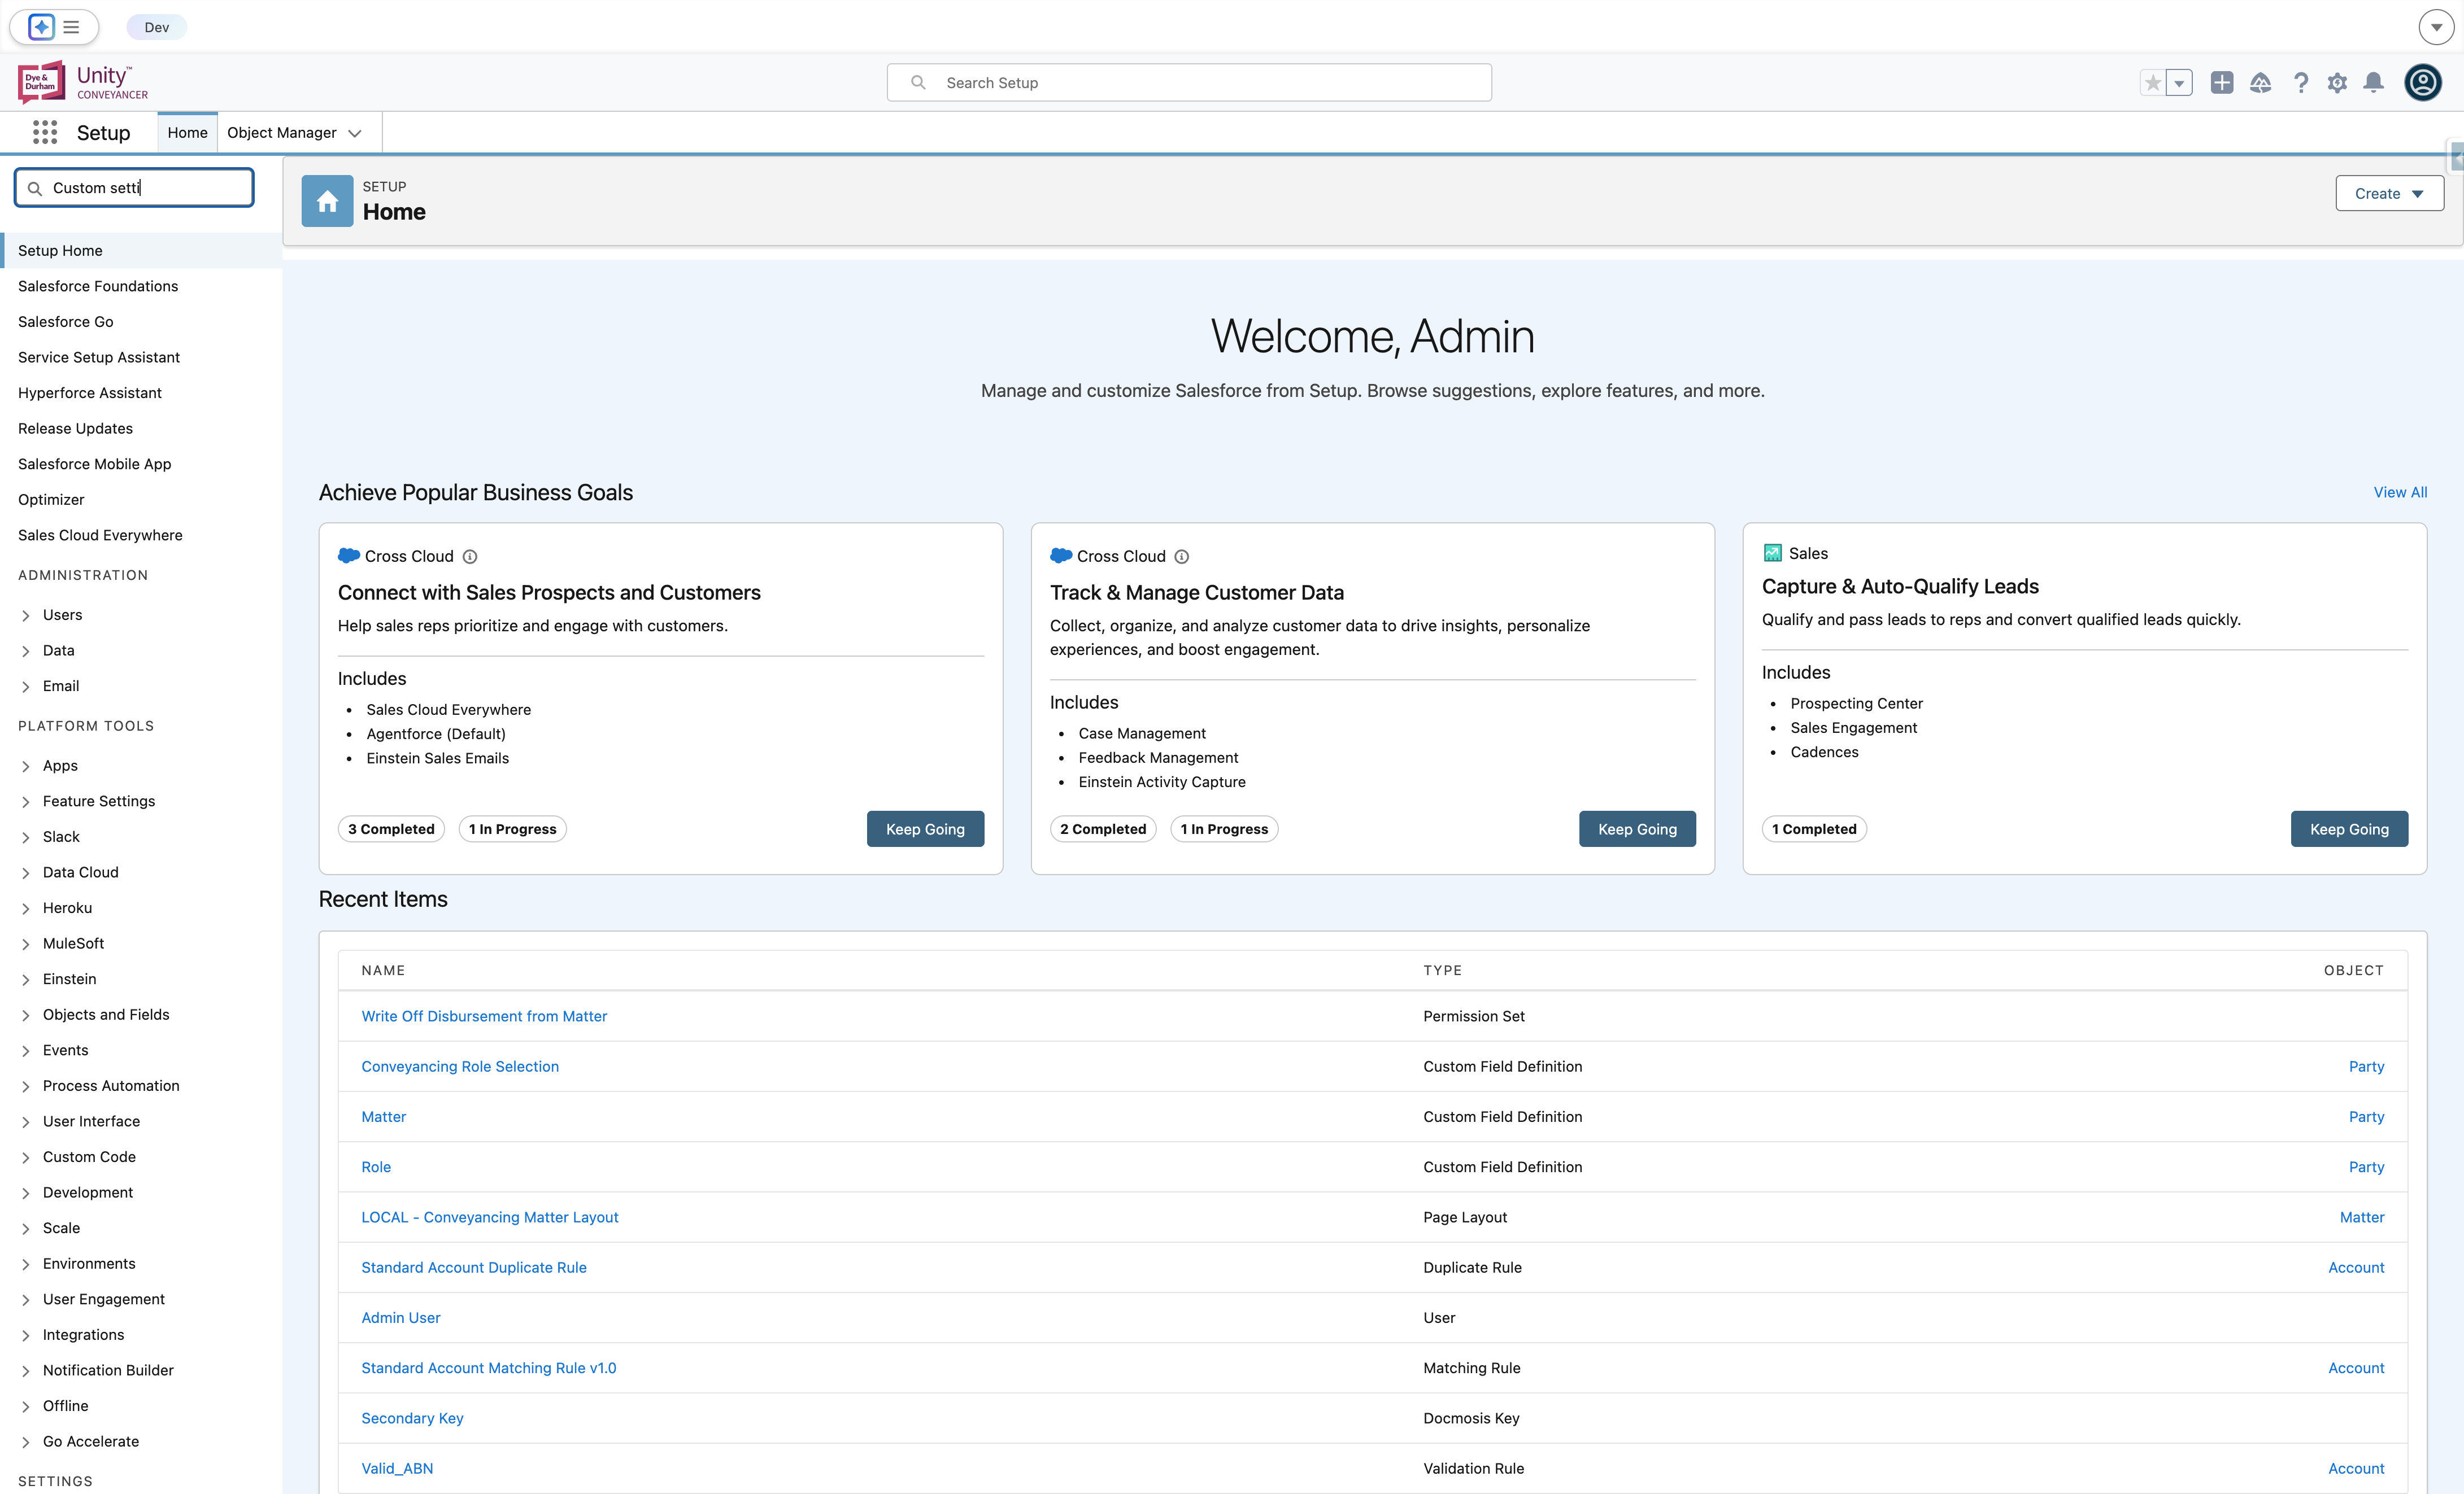This screenshot has width=2464, height=1494.
Task: Click Keep Going on Capture & Auto-Qualify Leads
Action: (x=2349, y=828)
